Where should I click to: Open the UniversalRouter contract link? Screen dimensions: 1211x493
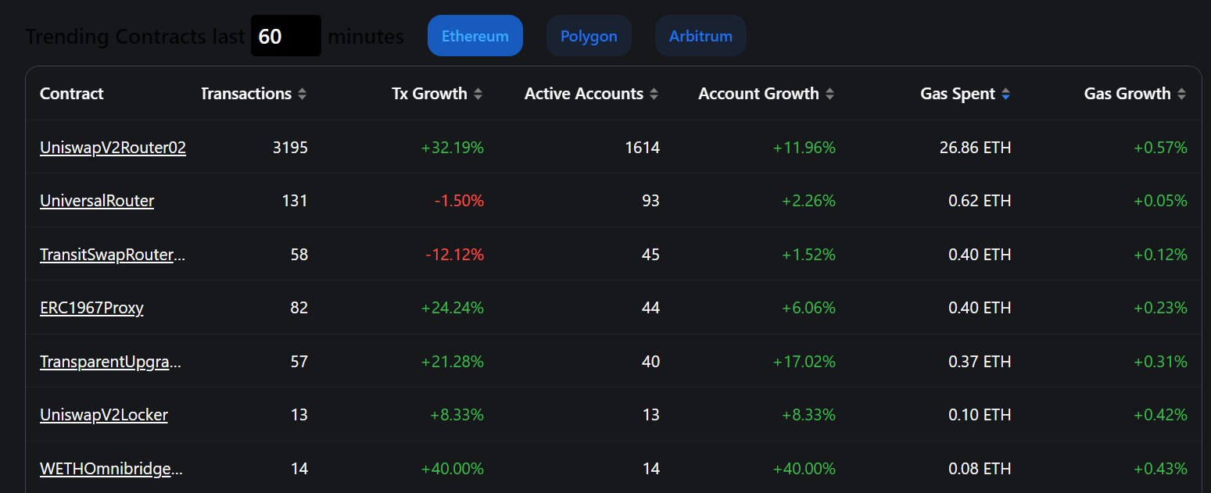coord(97,201)
